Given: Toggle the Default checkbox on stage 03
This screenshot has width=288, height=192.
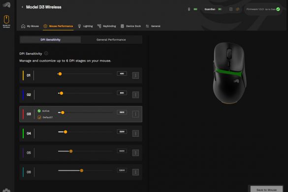Looking at the screenshot, I should [x=39, y=117].
